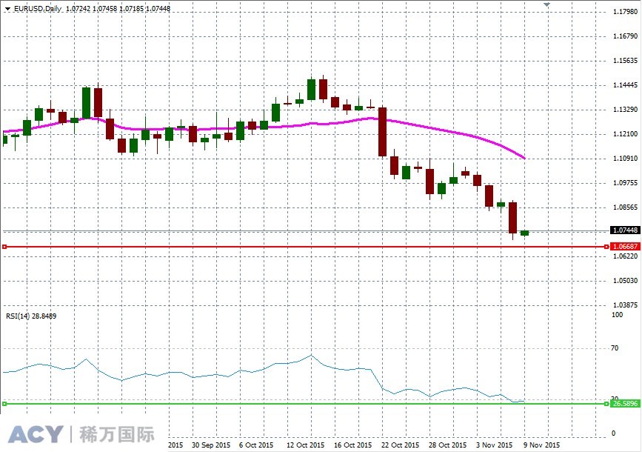Select the red support level tag 1.06687
The height and width of the screenshot is (452, 642).
624,246
